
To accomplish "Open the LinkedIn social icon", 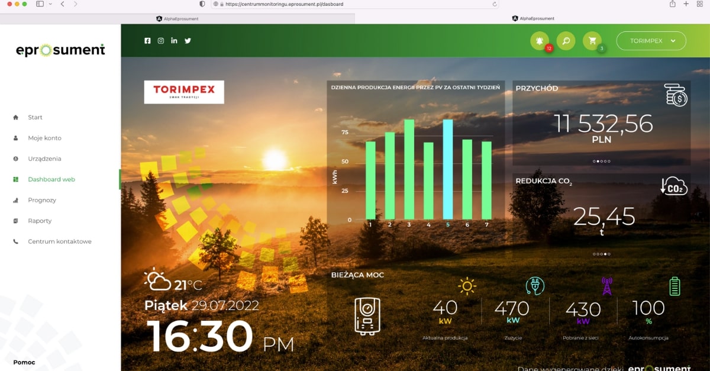I will pos(174,41).
